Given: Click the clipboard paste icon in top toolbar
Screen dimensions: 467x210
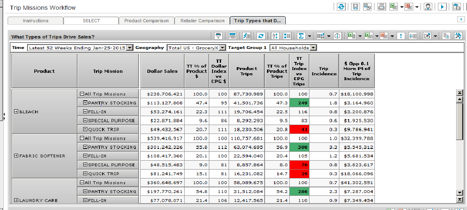Looking at the screenshot, I should [456, 7].
